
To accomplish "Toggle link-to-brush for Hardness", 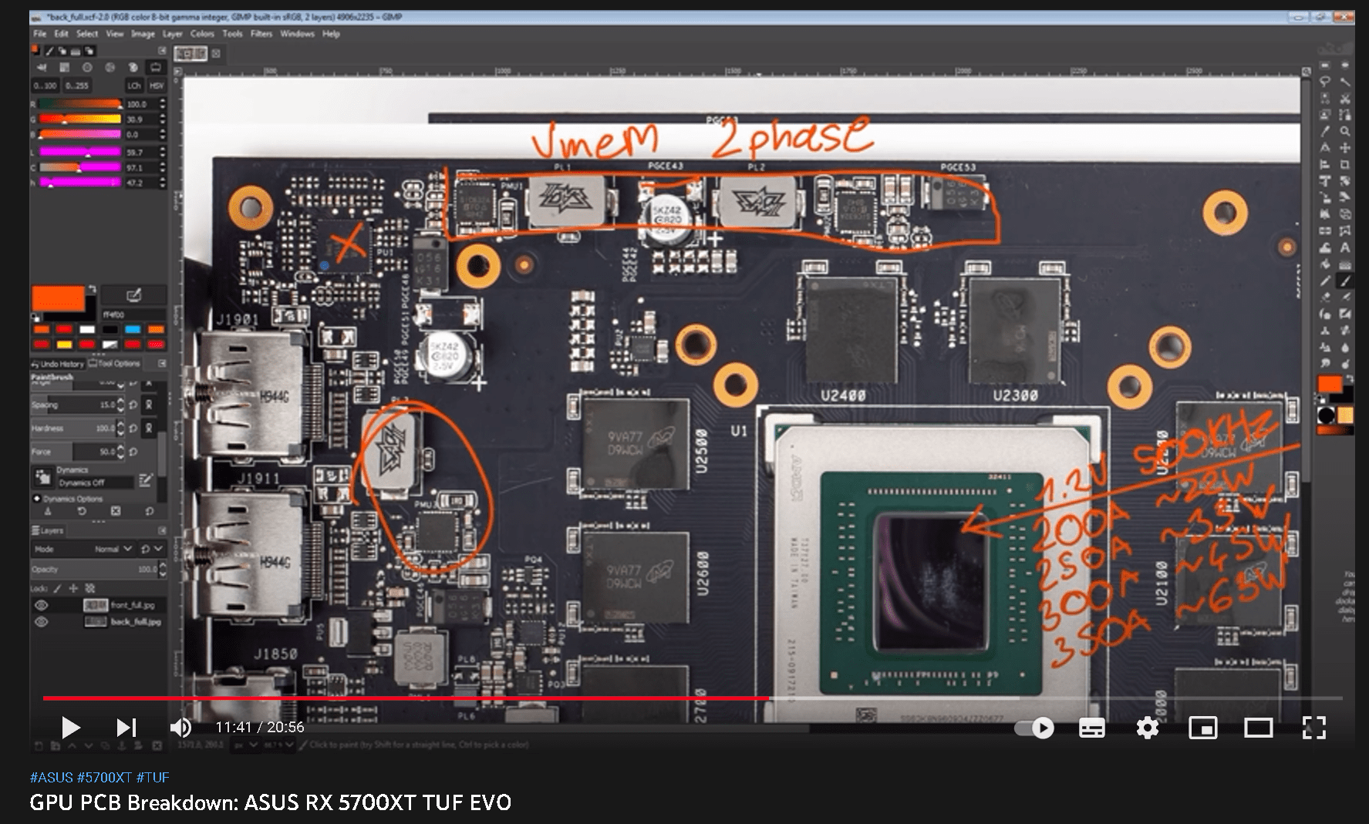I will 149,428.
